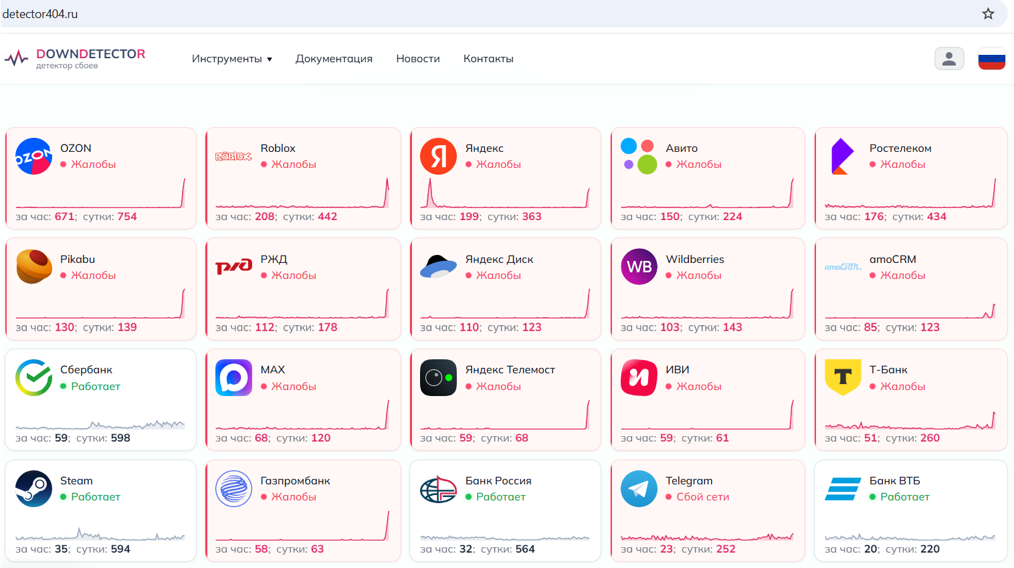Open the Roblox logo icon
Screen dimensions: 1014x568
pos(233,157)
